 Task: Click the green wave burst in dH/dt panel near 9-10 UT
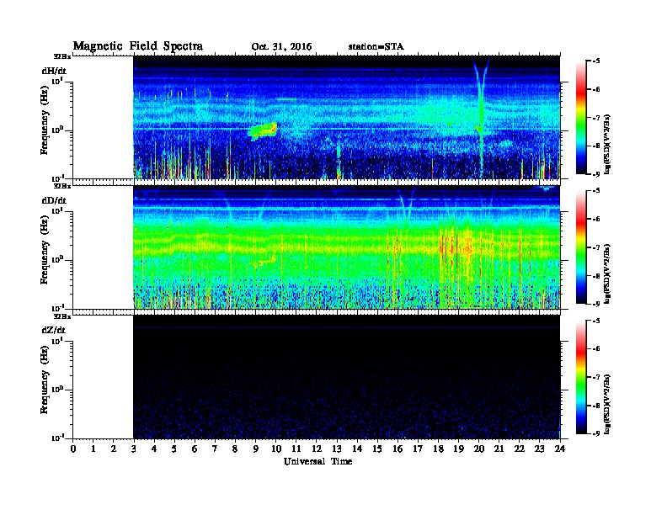click(263, 131)
